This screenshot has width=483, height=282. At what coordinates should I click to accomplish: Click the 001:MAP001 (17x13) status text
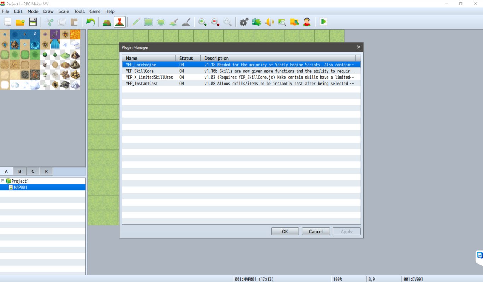(254, 279)
